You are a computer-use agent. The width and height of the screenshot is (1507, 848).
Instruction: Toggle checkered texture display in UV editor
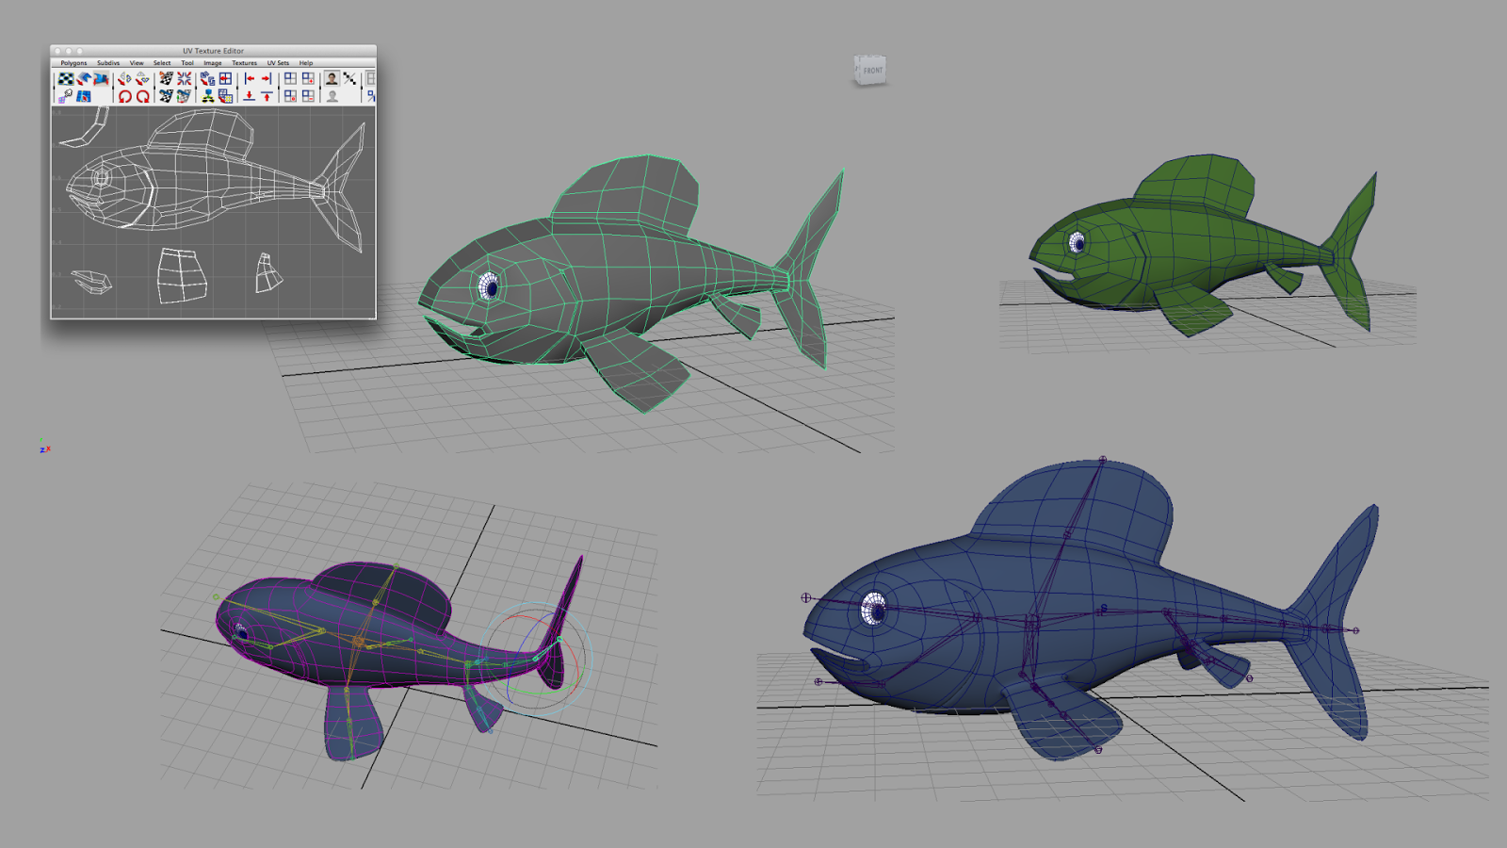(x=66, y=78)
